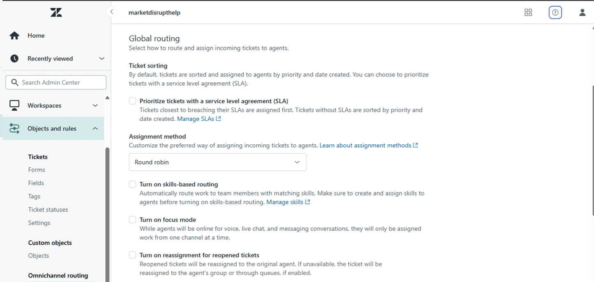The image size is (594, 282).
Task: Enable Prioritize tickets with SLA checkbox
Action: point(133,101)
